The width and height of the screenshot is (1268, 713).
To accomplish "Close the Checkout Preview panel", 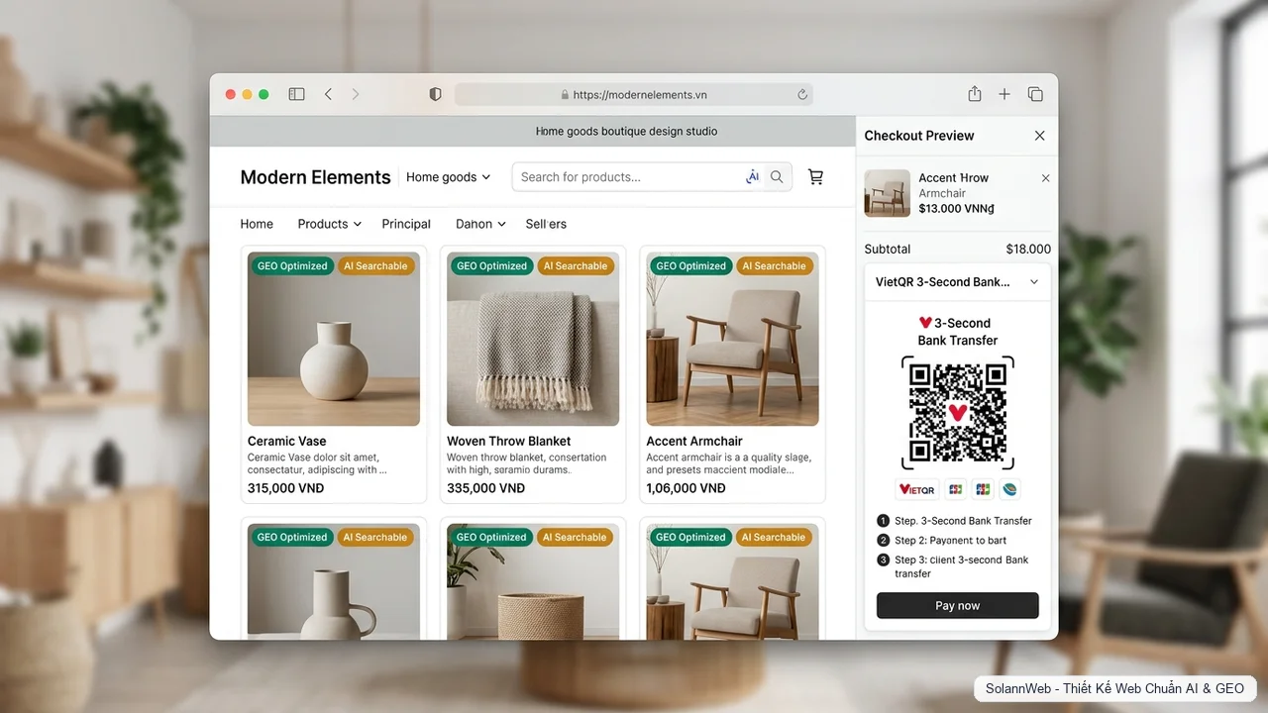I will pos(1039,136).
